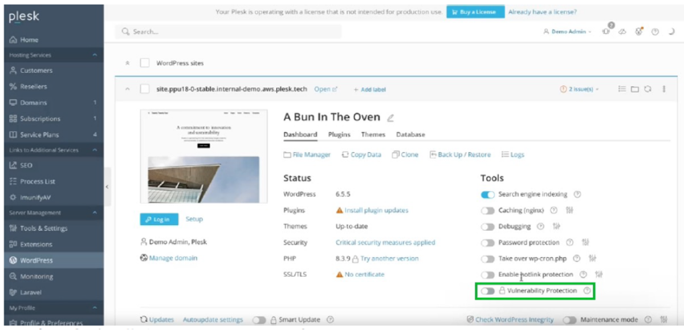Click Install plugin updates link
684x330 pixels.
pos(376,210)
